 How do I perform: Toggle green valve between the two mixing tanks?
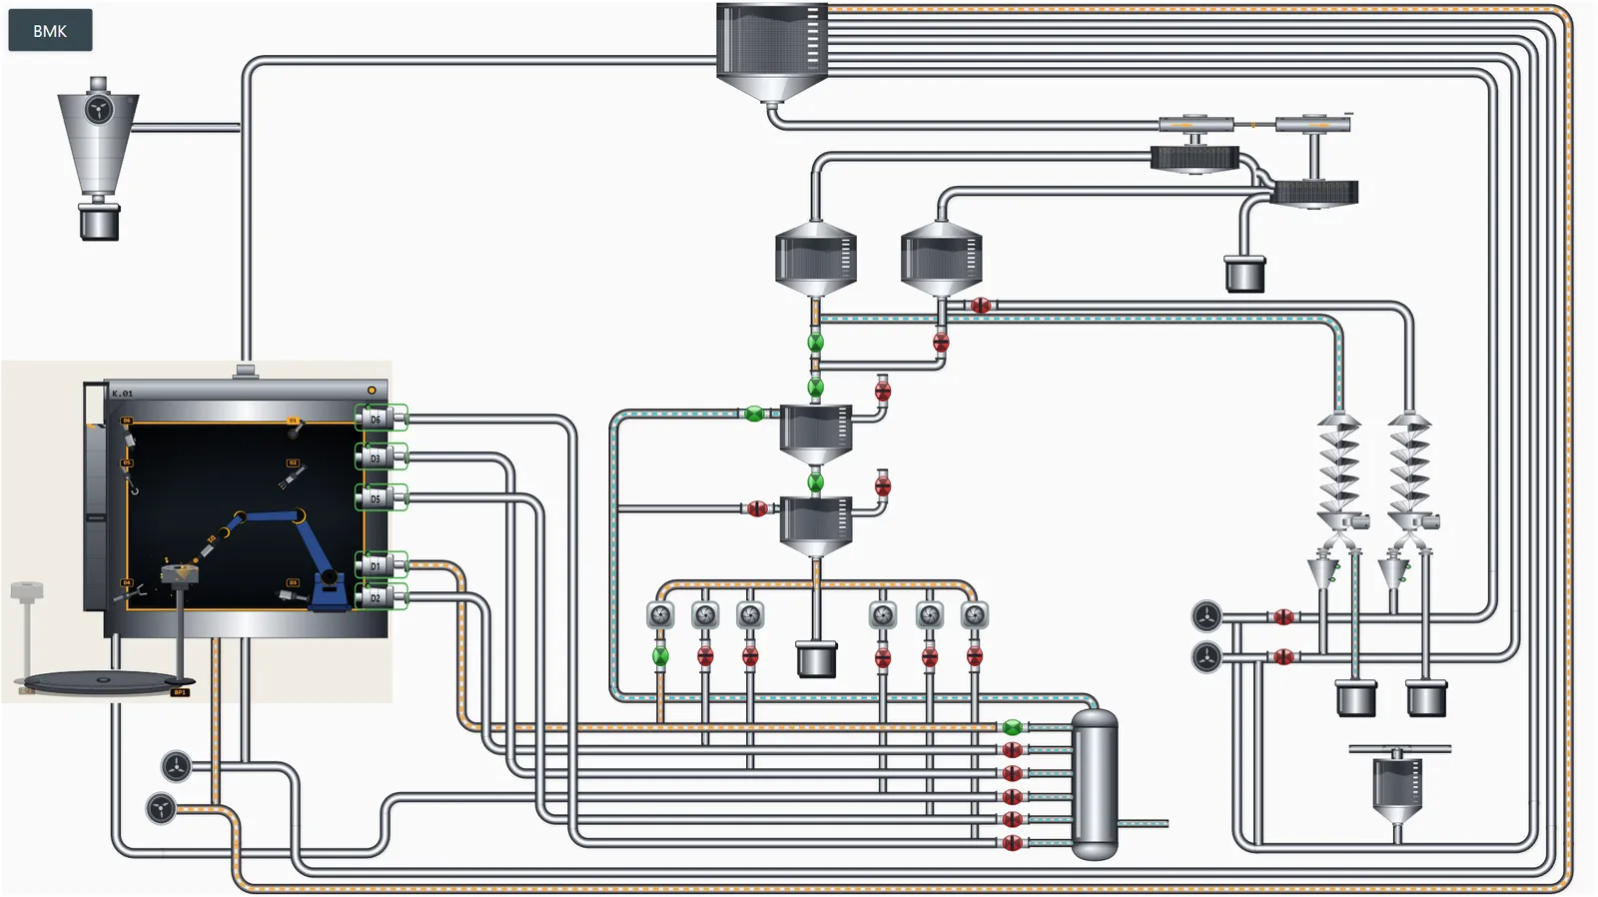click(816, 482)
